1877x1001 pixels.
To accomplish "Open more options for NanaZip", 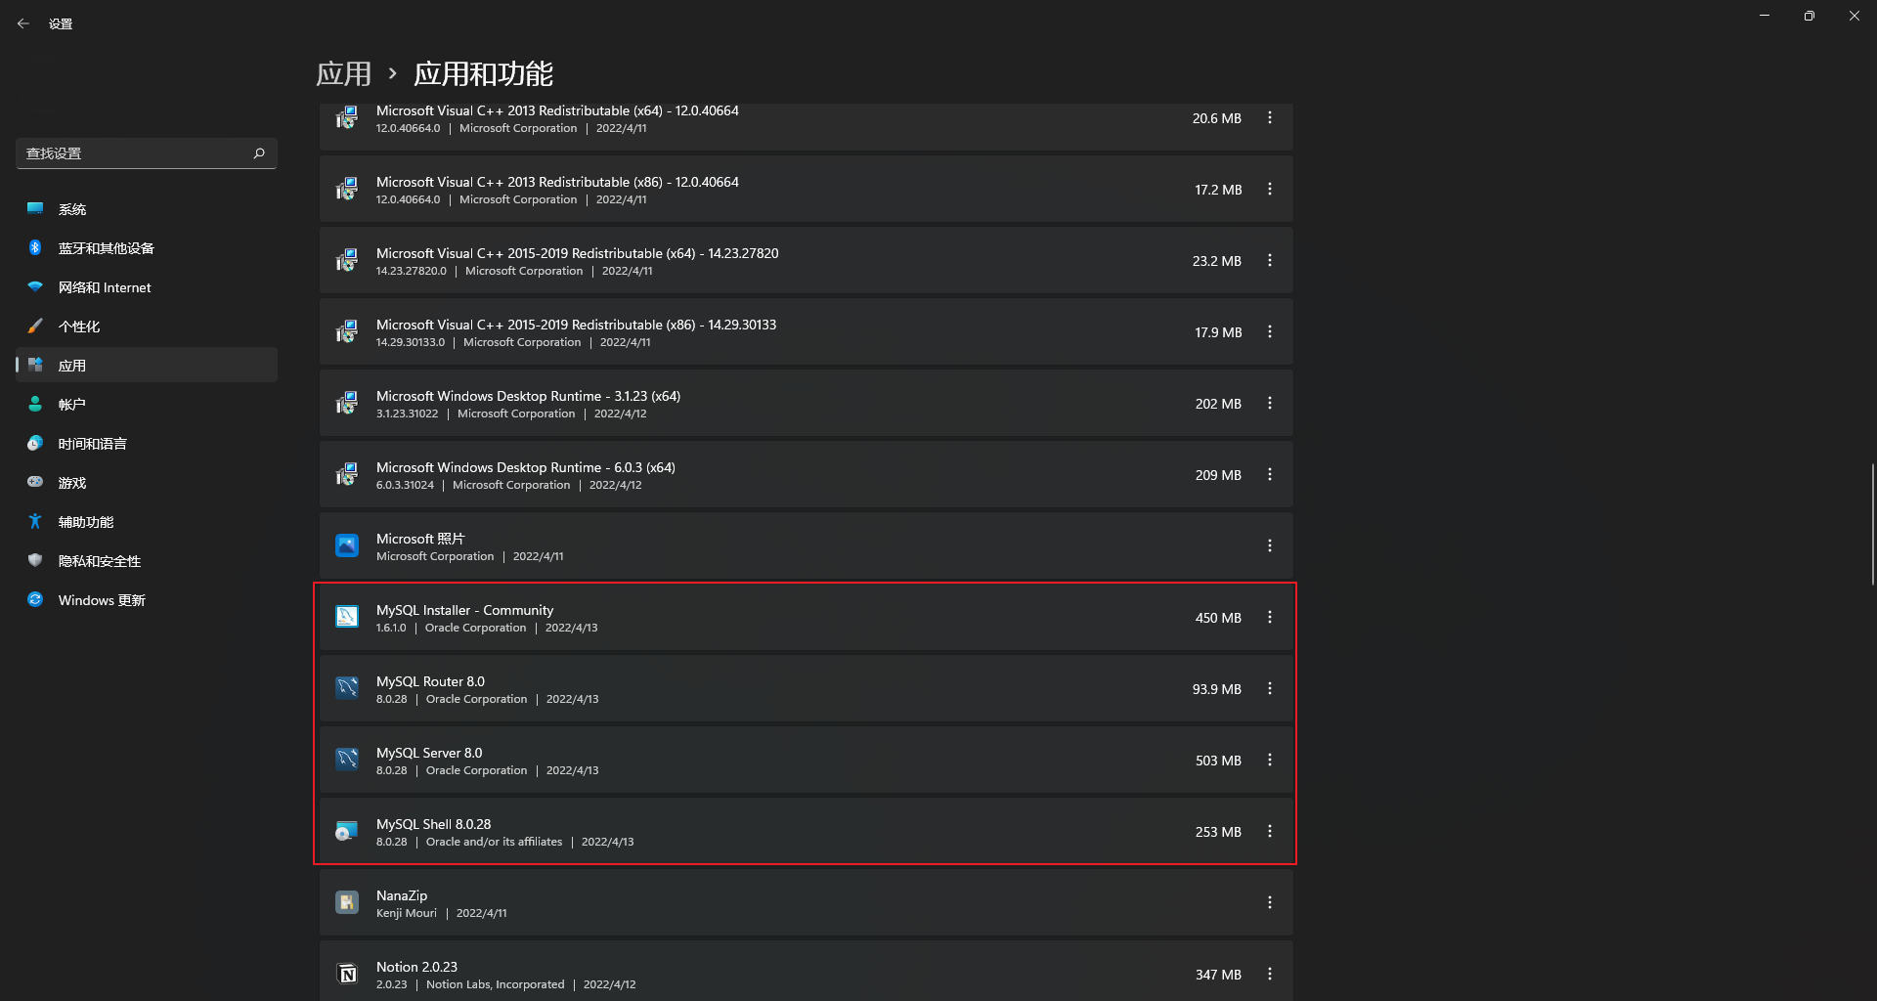I will click(x=1270, y=902).
